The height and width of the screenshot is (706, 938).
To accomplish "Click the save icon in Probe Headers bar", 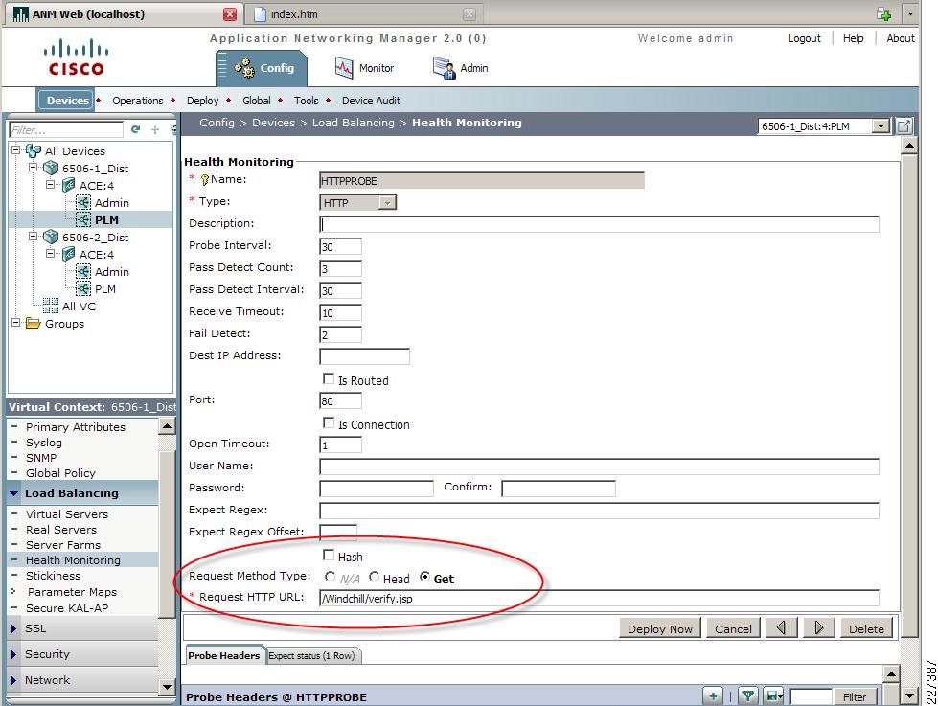I will [775, 695].
